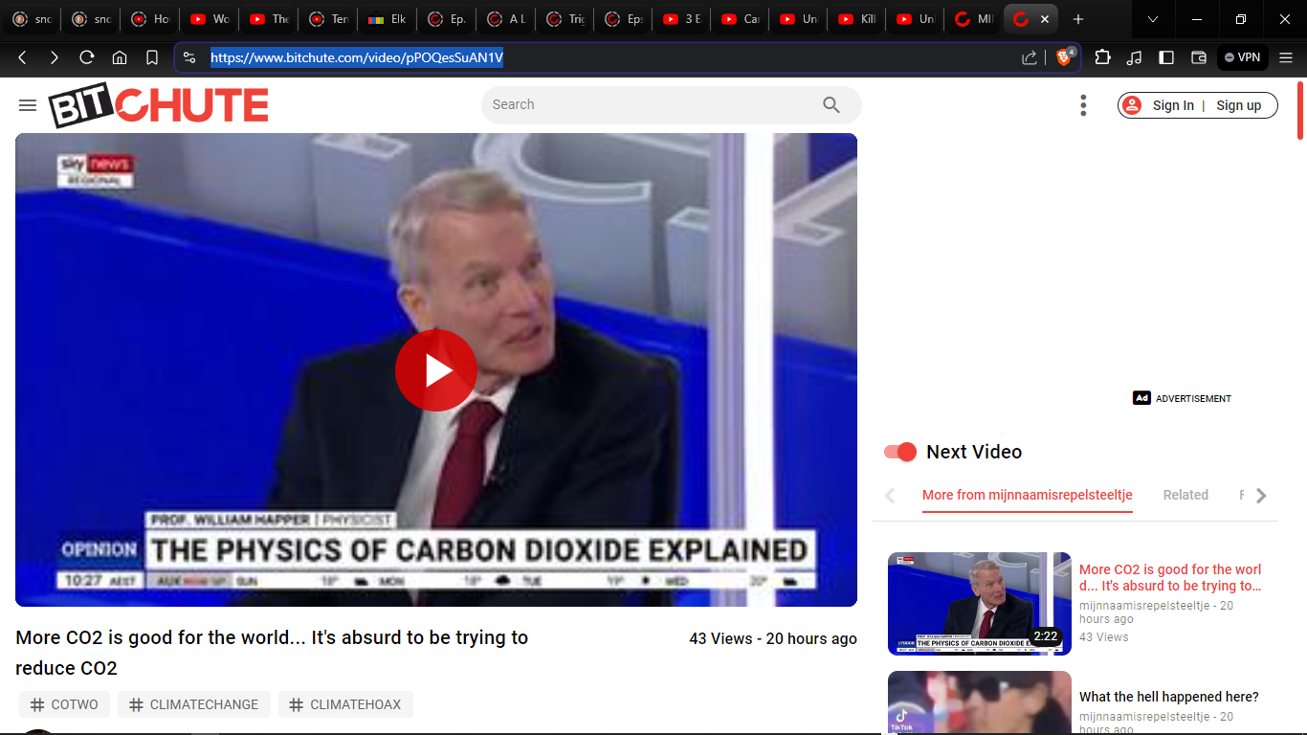Switch to the Related tab
Image resolution: width=1307 pixels, height=735 pixels.
(x=1185, y=495)
